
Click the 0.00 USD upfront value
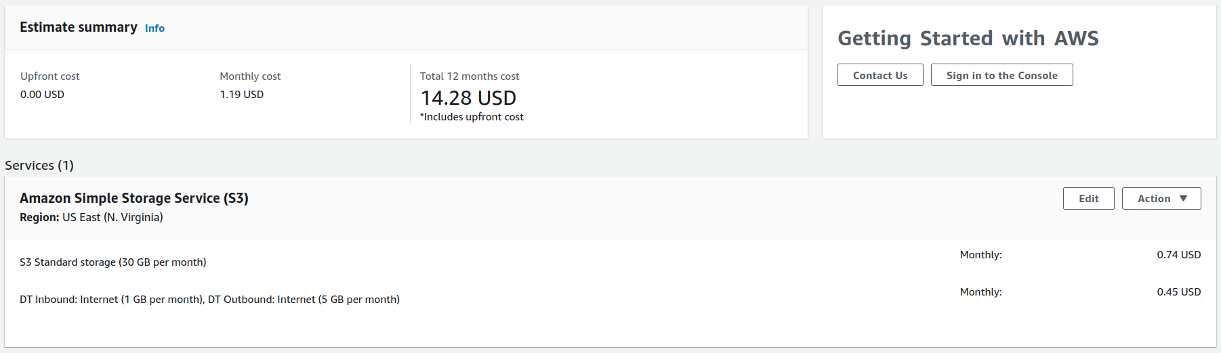(42, 95)
